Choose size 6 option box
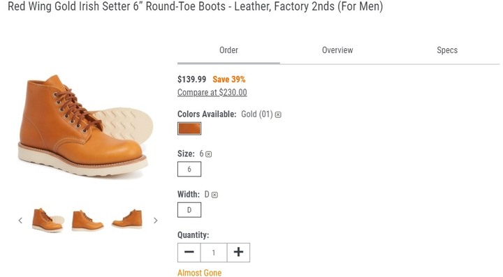The image size is (503, 277). (189, 169)
